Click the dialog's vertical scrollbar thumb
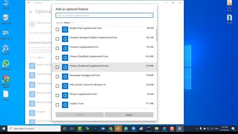Viewport: 238px width, 134px height. (x=156, y=35)
